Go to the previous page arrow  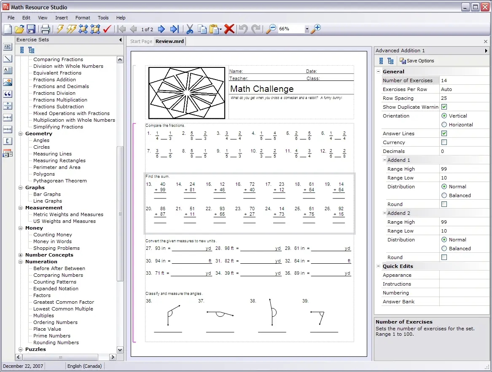coord(133,29)
